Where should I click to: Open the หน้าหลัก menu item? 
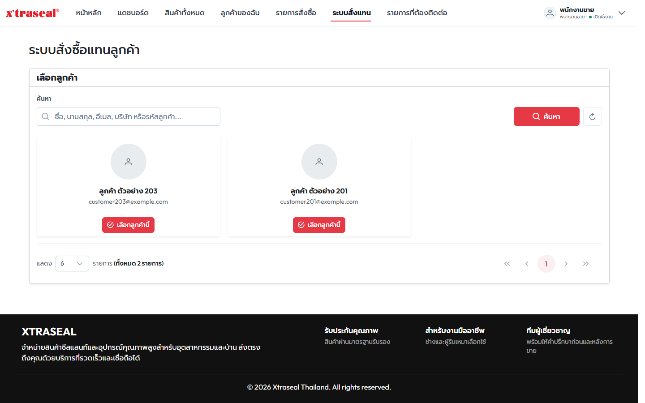(x=89, y=13)
